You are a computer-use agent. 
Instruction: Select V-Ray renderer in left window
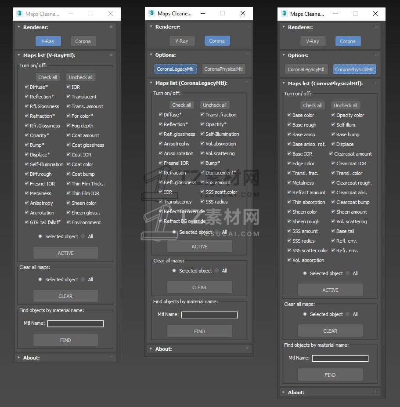[48, 41]
